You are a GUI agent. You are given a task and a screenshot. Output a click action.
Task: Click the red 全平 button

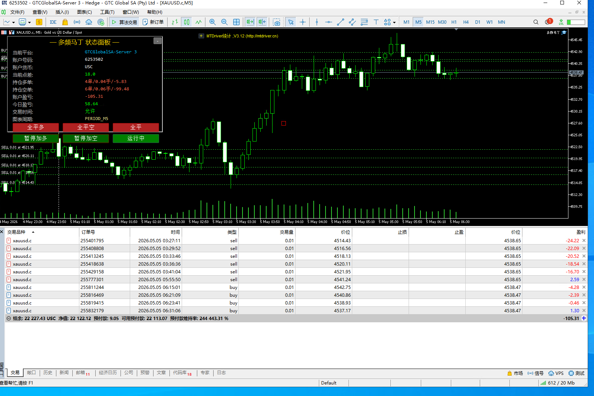136,127
